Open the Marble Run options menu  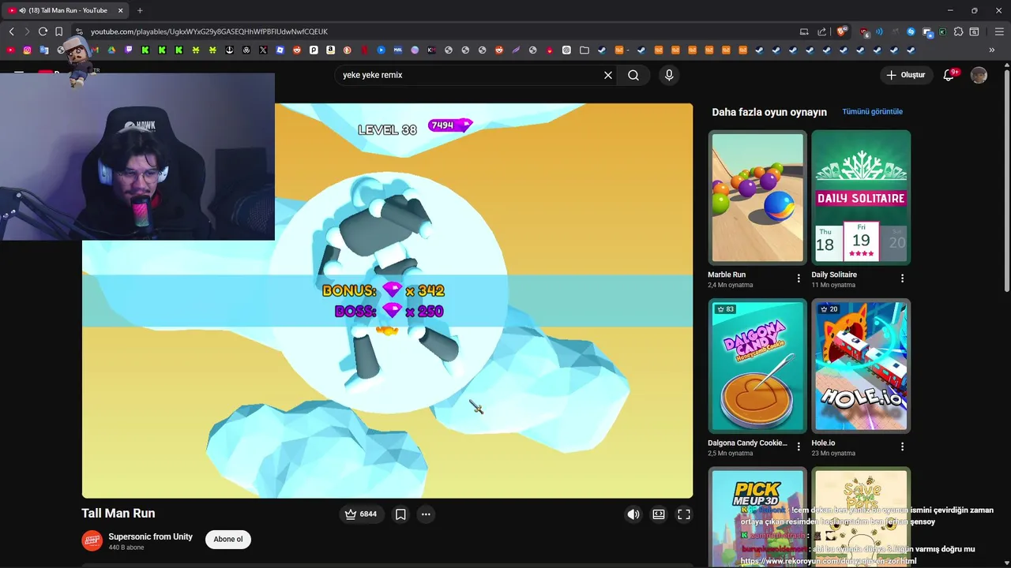click(799, 278)
